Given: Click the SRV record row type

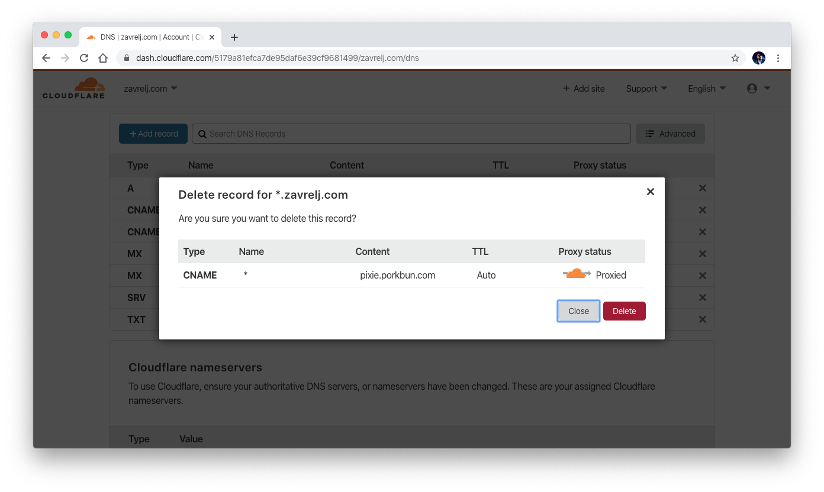Looking at the screenshot, I should (136, 297).
